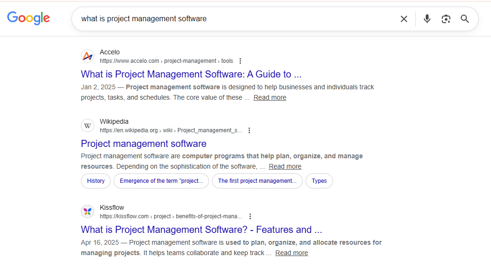This screenshot has height=274, width=491.
Task: Click the Kissflow site name
Action: 112,207
